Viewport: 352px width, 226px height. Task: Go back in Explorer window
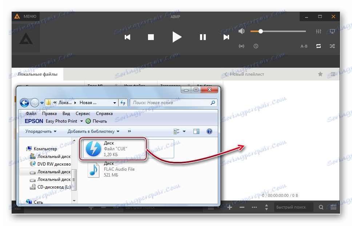click(x=24, y=103)
